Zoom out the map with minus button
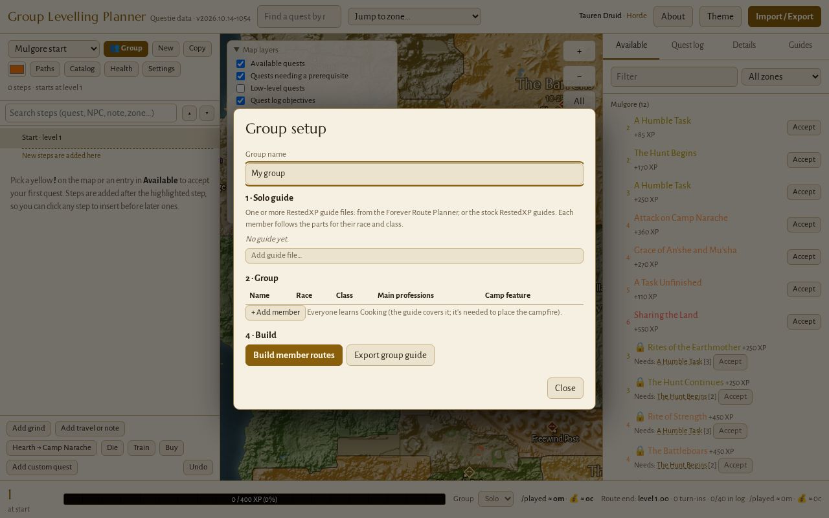 pyautogui.click(x=579, y=76)
